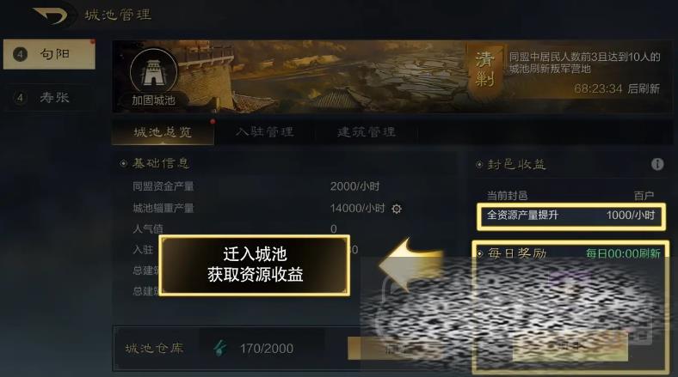This screenshot has width=678, height=377.
Task: Click the level 4 badge beside 寿张
Action: [20, 98]
